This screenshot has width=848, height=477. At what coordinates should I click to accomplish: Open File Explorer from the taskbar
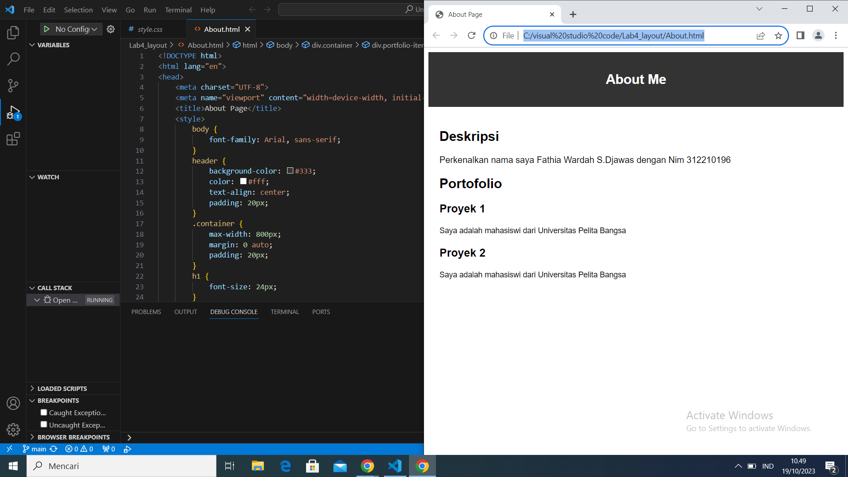(x=257, y=466)
